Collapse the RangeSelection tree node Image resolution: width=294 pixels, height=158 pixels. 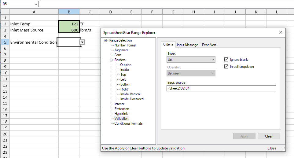click(106, 40)
